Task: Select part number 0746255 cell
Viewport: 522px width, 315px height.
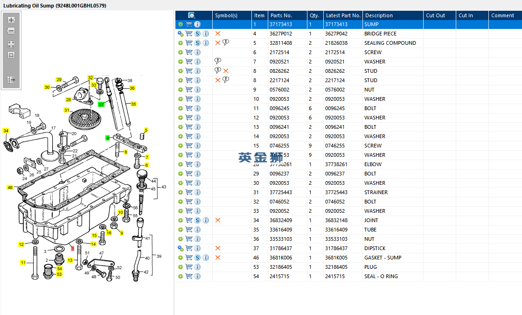Action: [x=287, y=146]
